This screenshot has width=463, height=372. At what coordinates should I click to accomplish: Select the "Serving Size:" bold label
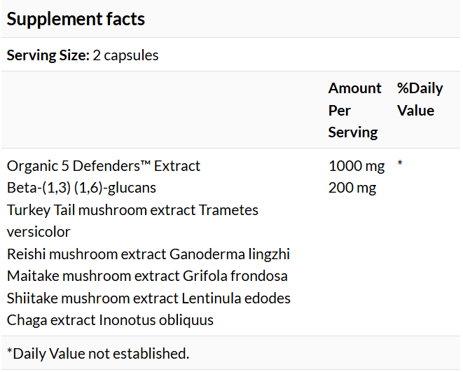tap(48, 55)
